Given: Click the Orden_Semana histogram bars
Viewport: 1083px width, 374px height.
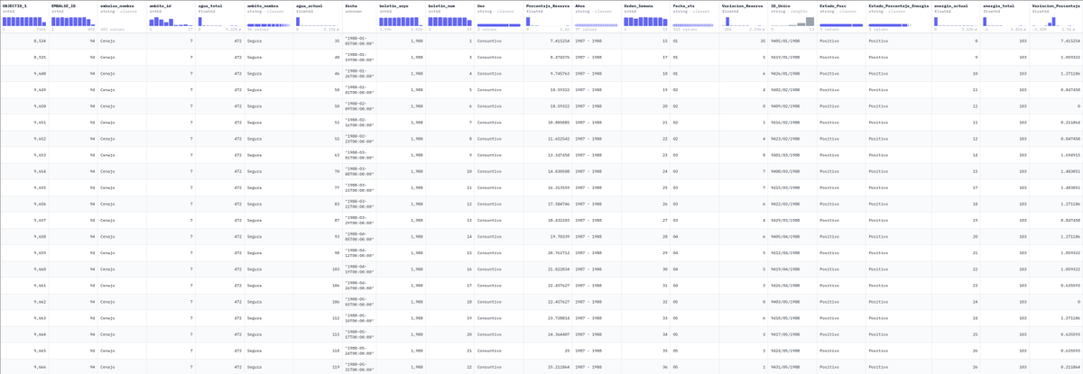Looking at the screenshot, I should coord(645,22).
